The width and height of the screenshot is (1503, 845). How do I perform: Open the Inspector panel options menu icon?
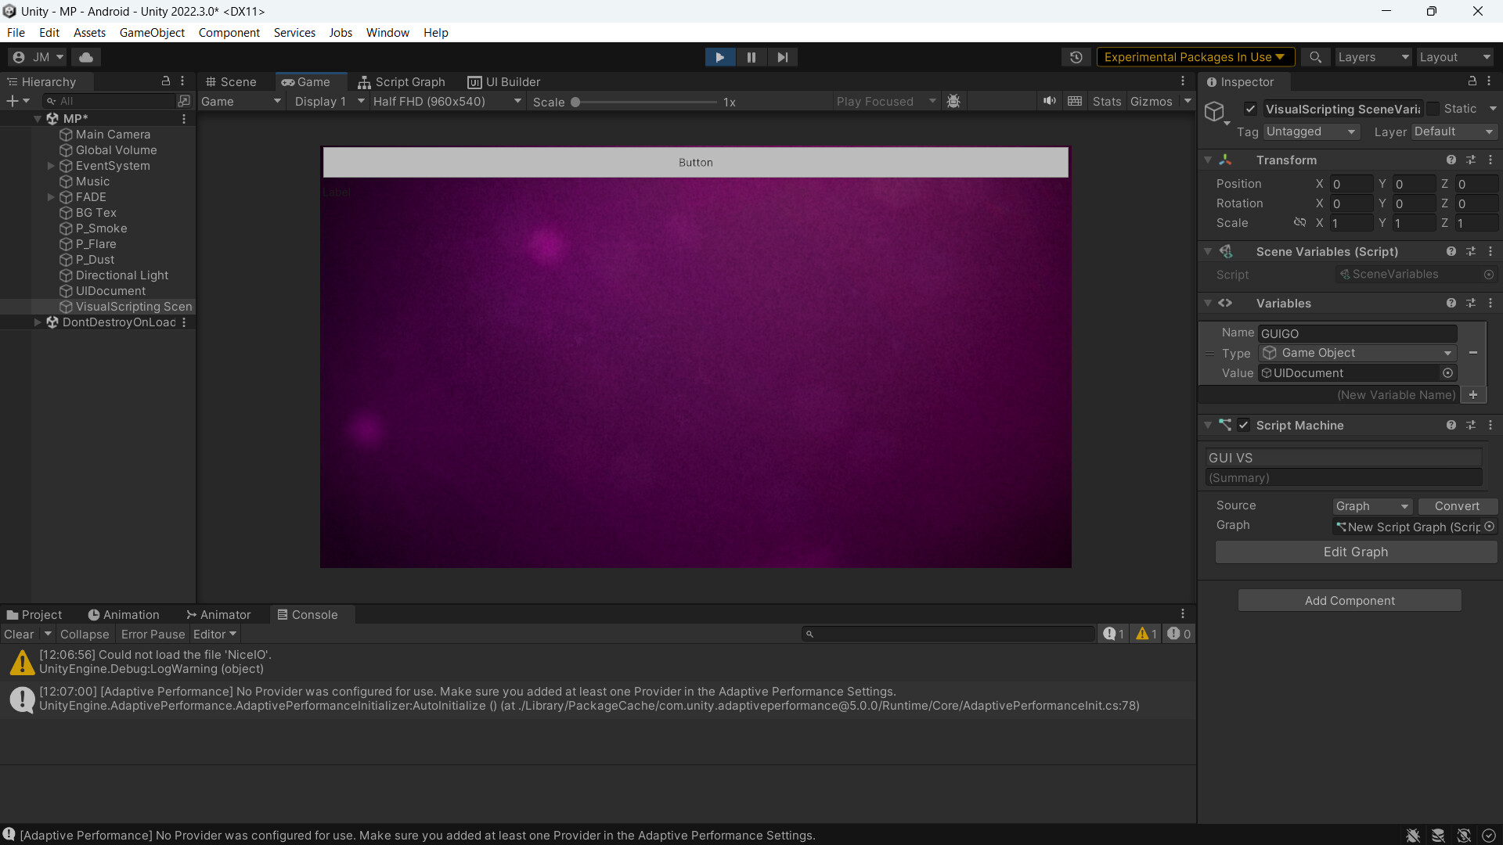pyautogui.click(x=1490, y=81)
